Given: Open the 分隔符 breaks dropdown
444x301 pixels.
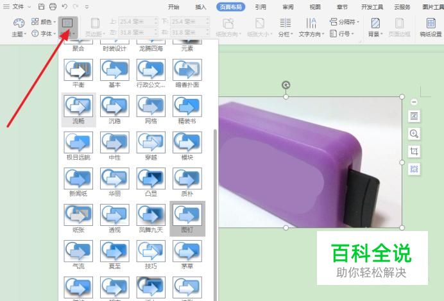Looking at the screenshot, I should [345, 22].
